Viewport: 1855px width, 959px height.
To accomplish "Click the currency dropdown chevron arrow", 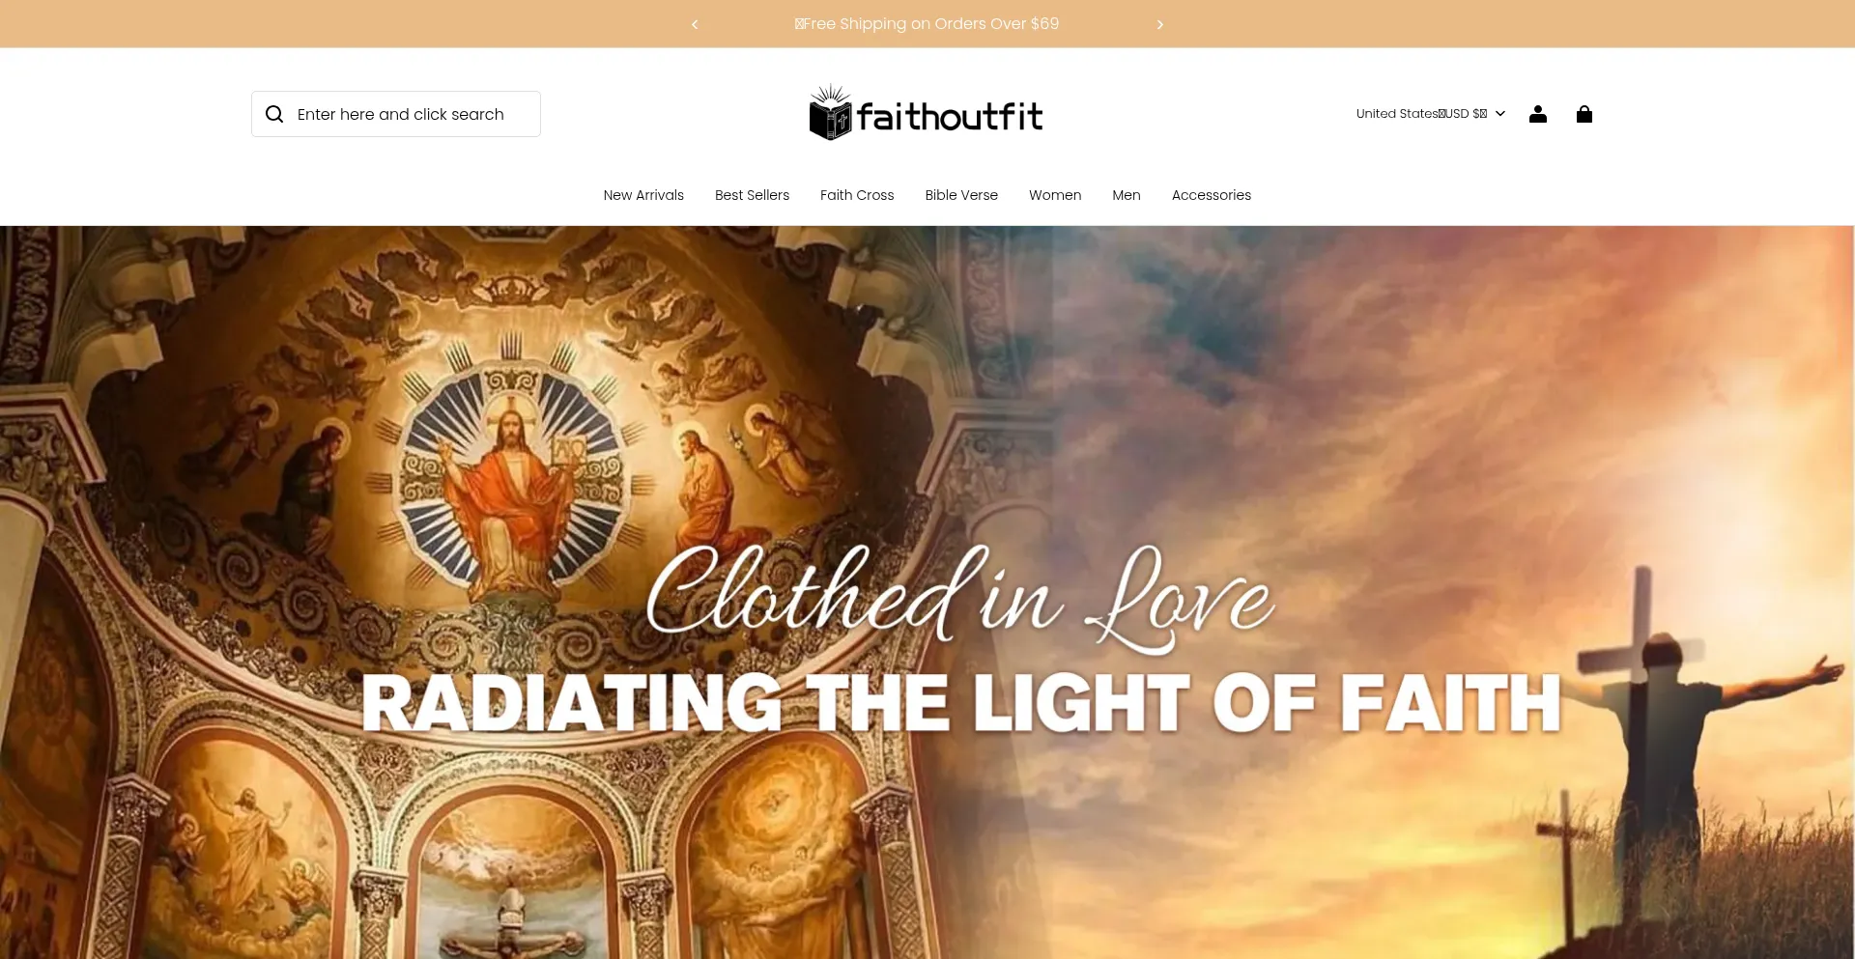I will click(x=1500, y=114).
